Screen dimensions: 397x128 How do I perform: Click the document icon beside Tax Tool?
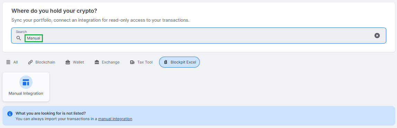coord(132,62)
